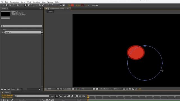This screenshot has width=180, height=101.
Task: Open the 8 bpc color depth setting
Action: pos(13,89)
